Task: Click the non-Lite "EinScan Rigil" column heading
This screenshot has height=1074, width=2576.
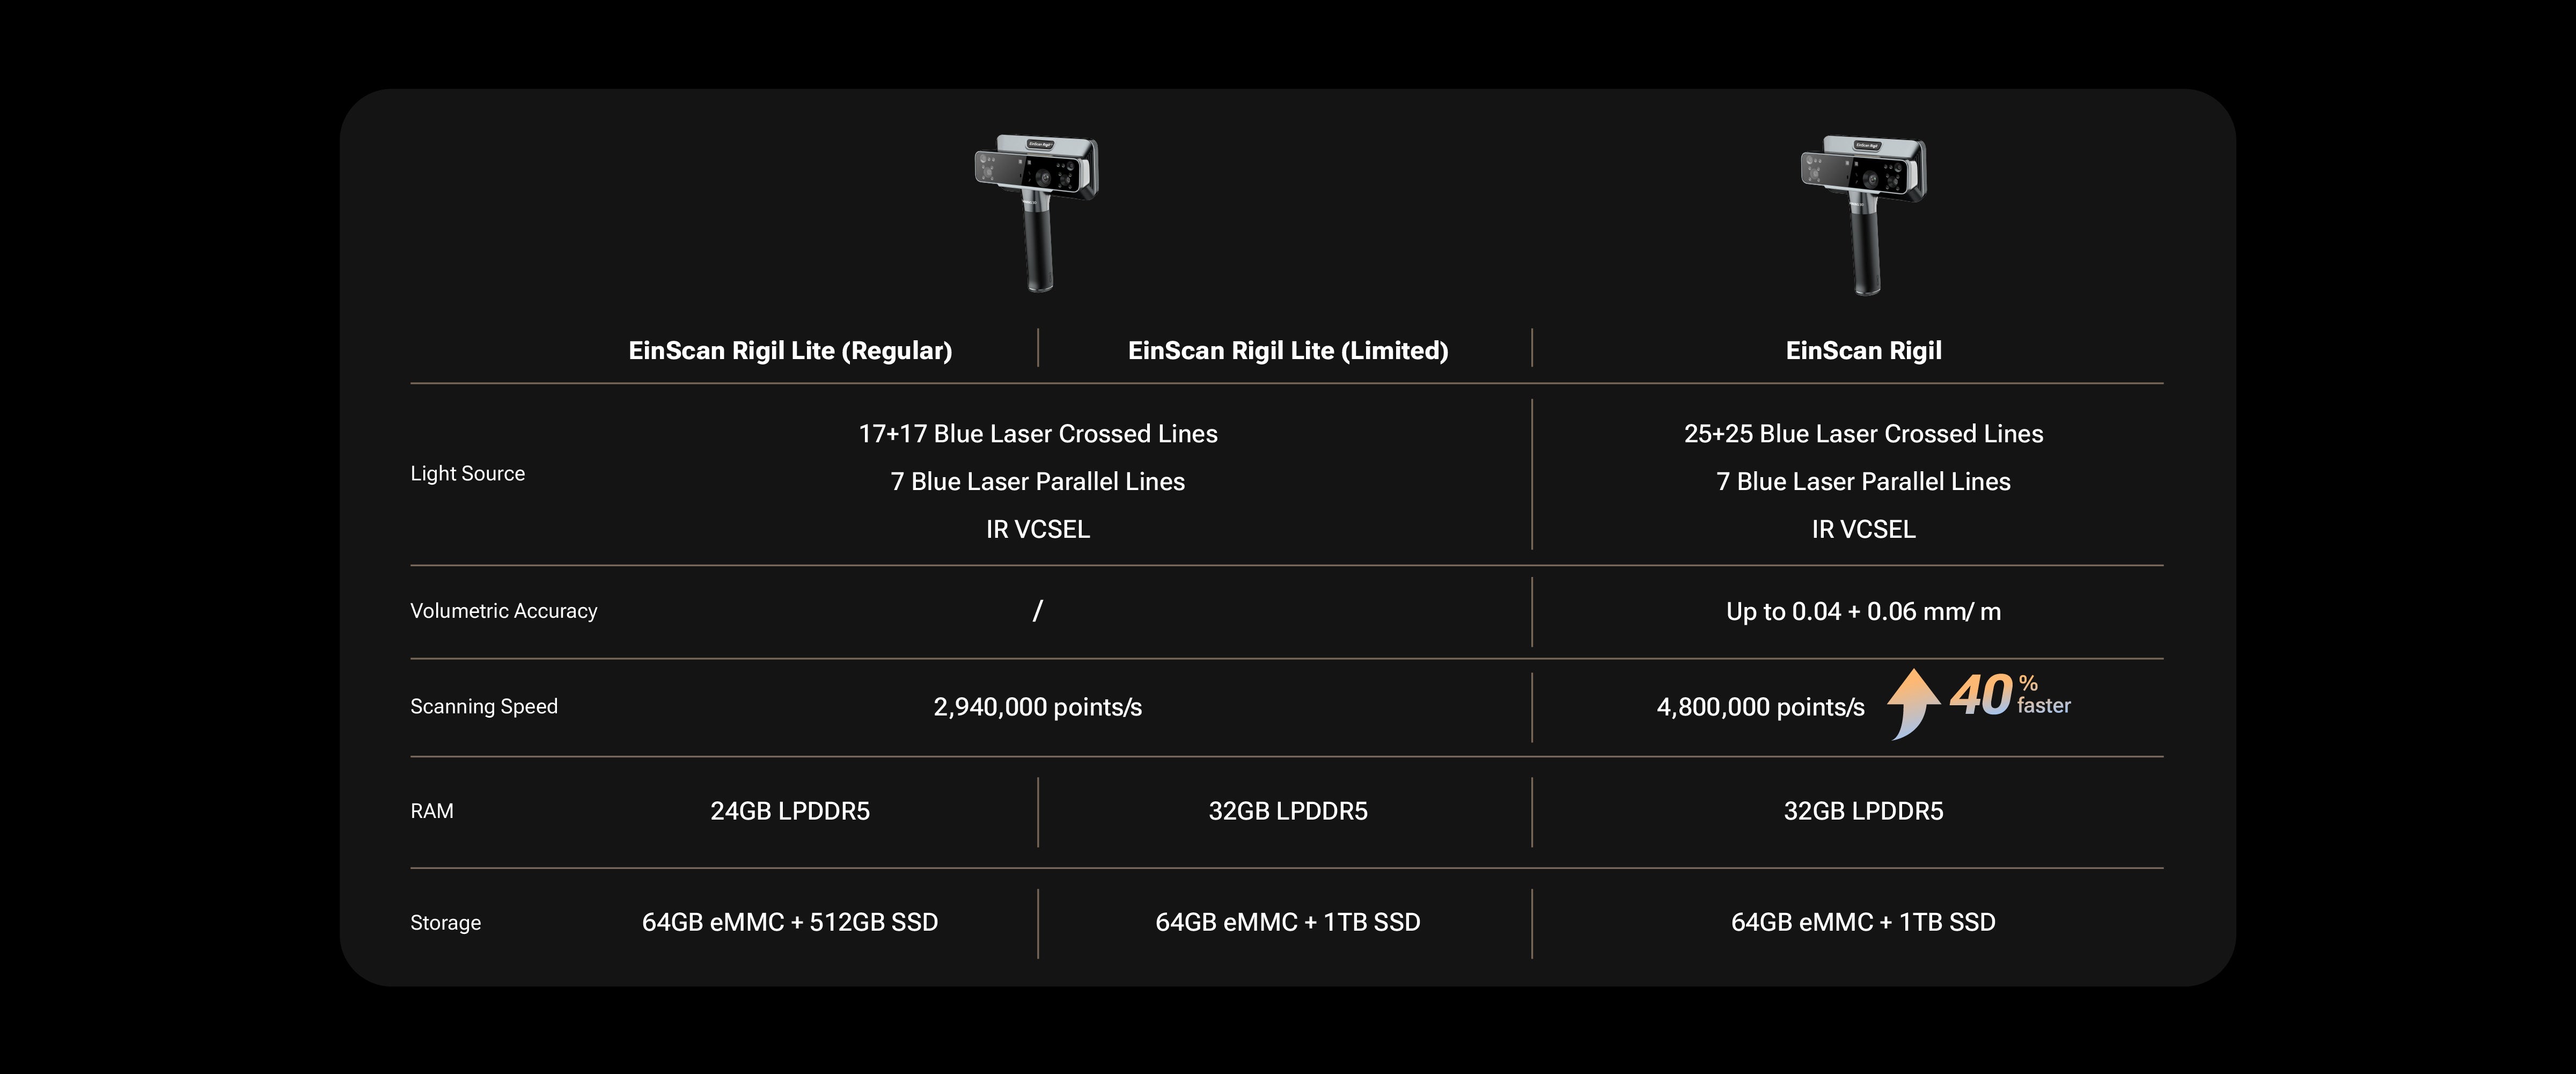Action: 1863,351
